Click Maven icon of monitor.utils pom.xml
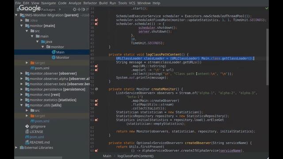 (x=32, y=121)
